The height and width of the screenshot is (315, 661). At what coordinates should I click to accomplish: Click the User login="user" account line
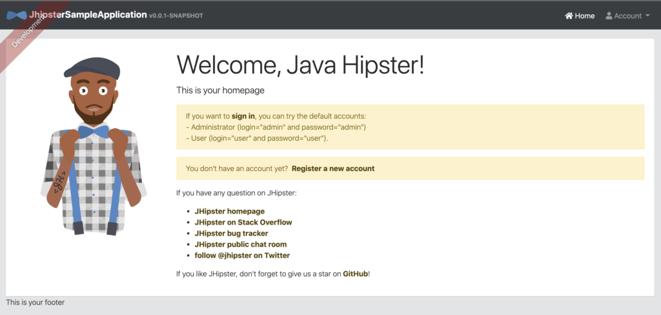pos(257,138)
